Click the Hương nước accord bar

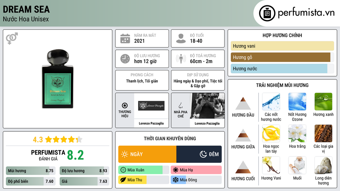(x=282, y=68)
